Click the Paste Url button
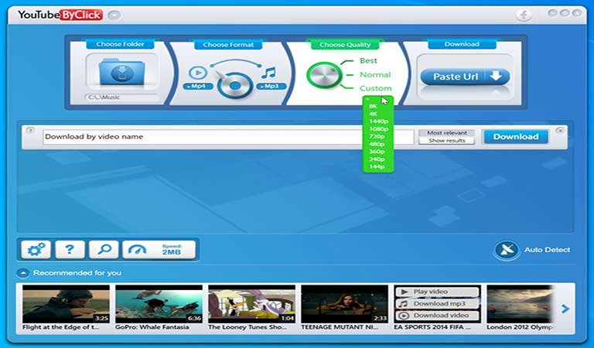The width and height of the screenshot is (594, 348). (x=465, y=77)
